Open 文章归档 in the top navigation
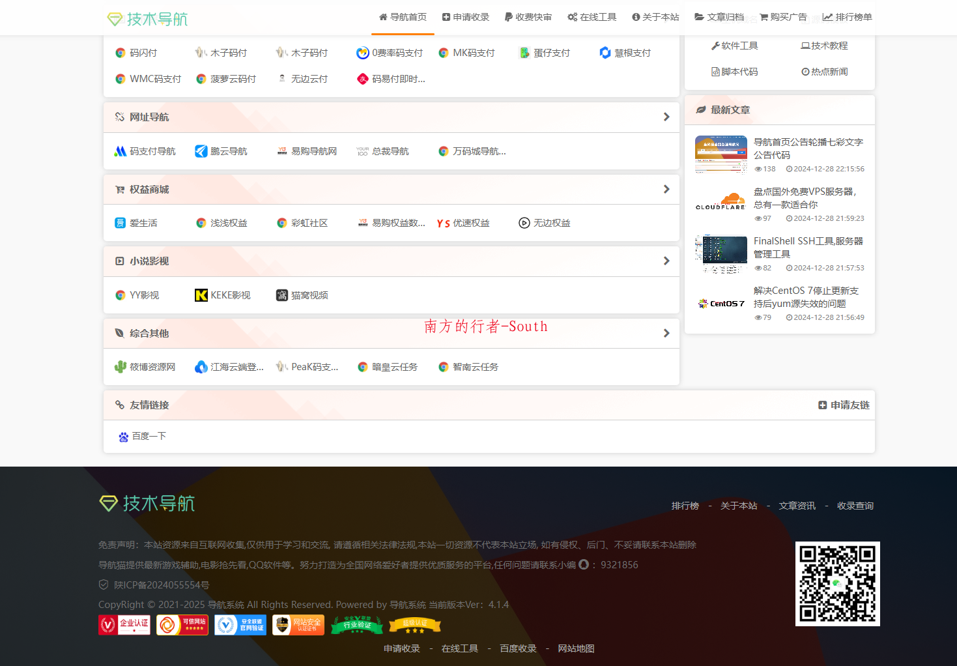The height and width of the screenshot is (666, 957). click(x=719, y=17)
